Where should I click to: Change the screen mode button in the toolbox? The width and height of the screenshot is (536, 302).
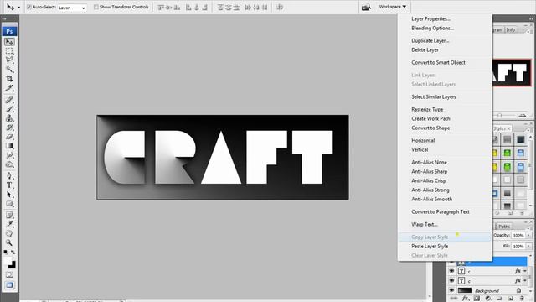click(9, 285)
